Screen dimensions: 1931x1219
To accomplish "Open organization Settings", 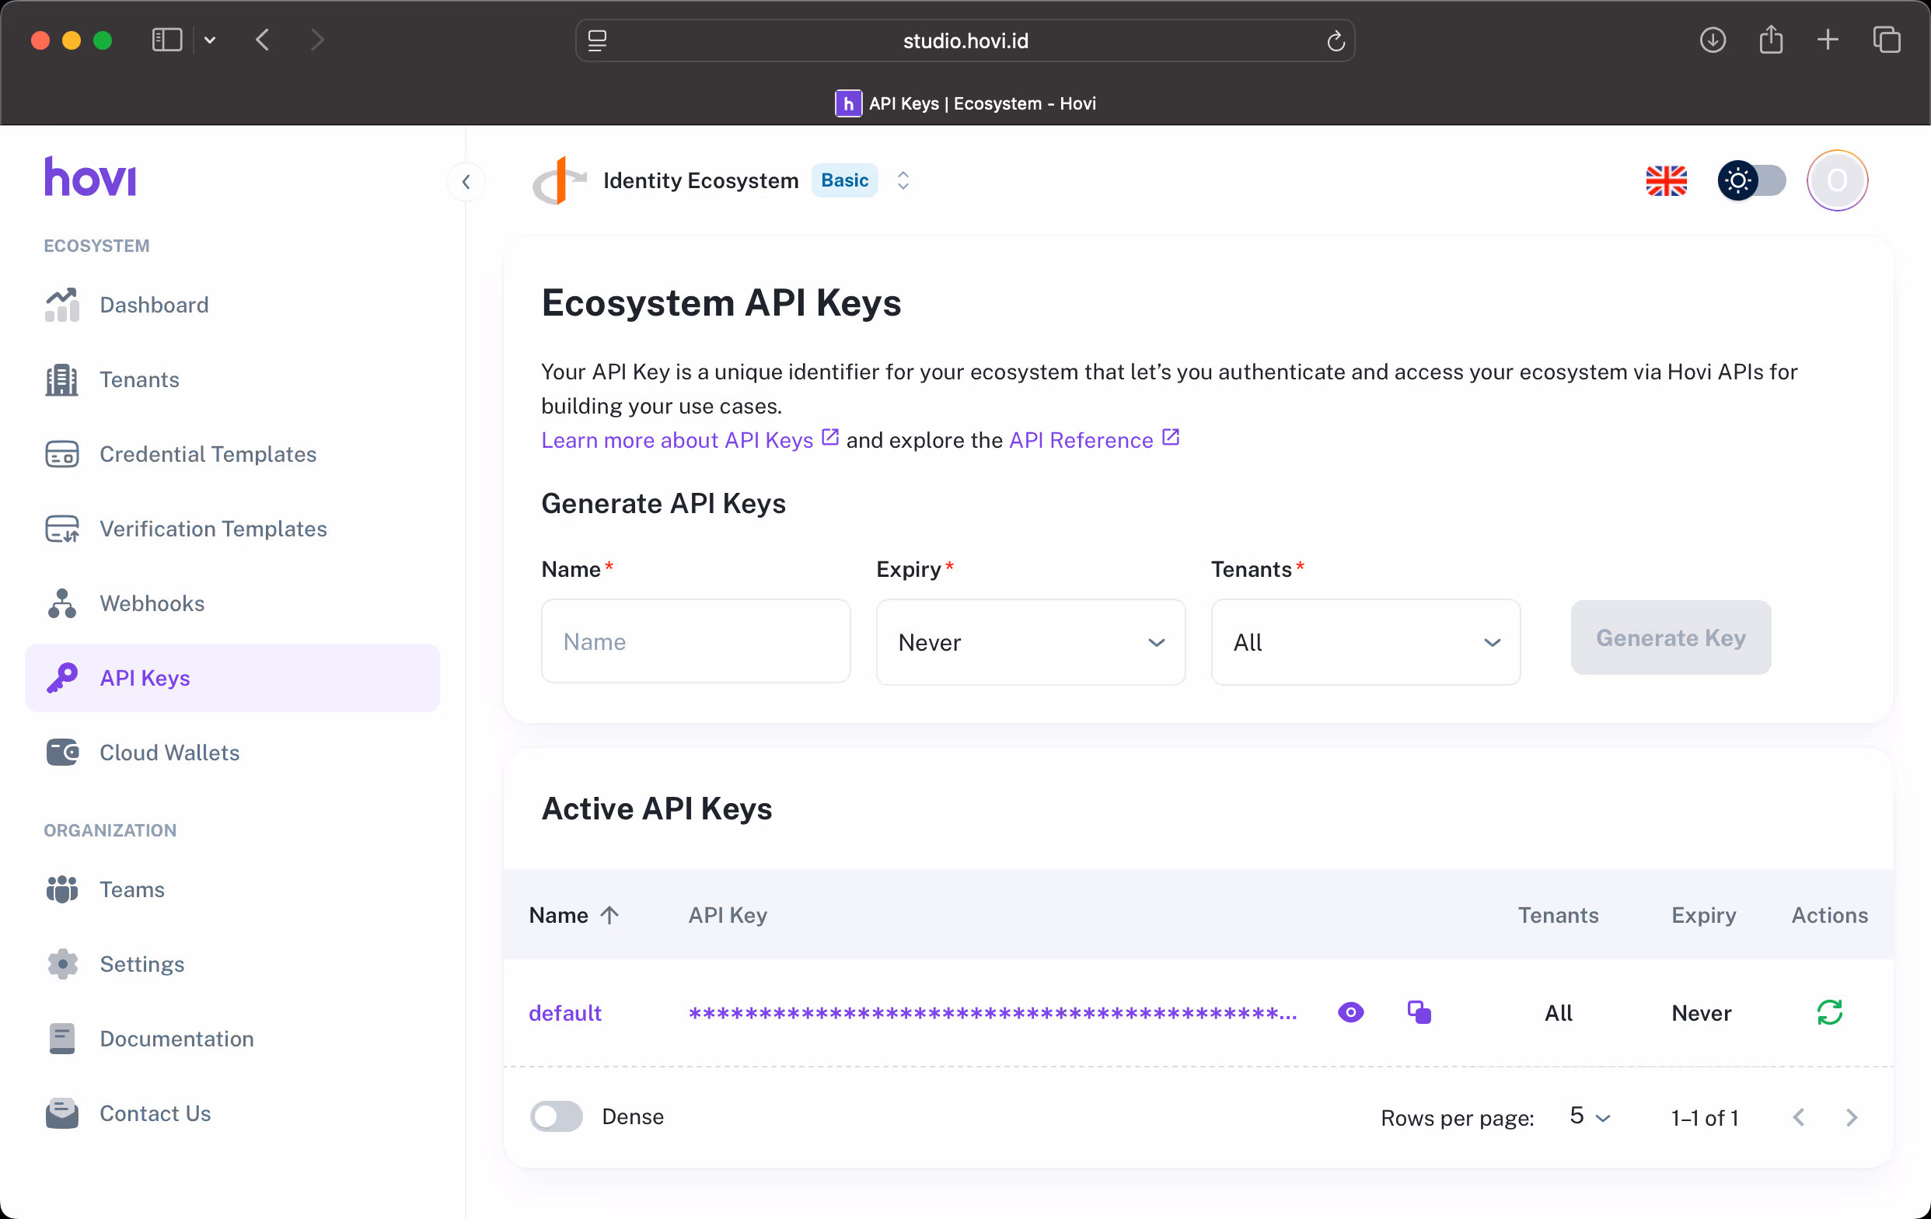I will tap(232, 964).
